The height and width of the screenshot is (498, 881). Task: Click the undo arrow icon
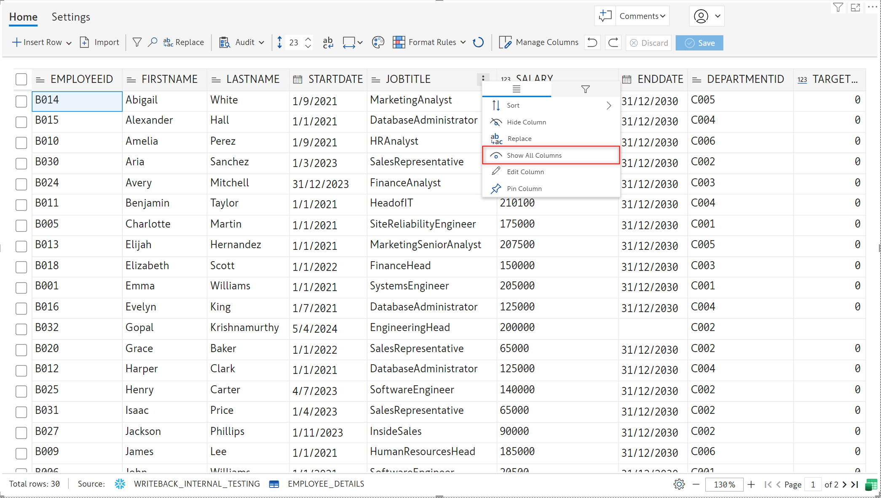coord(592,42)
